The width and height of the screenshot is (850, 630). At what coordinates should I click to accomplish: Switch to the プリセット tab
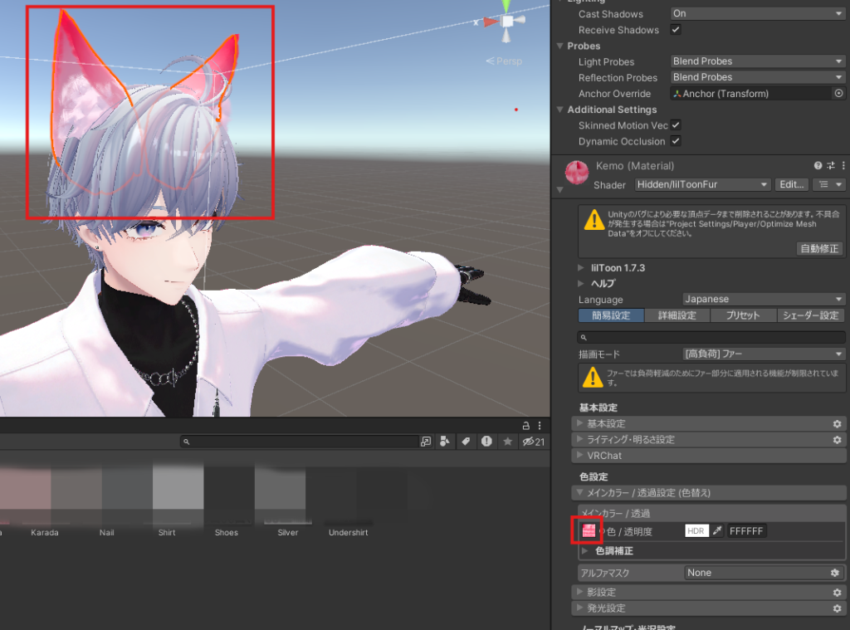point(743,315)
